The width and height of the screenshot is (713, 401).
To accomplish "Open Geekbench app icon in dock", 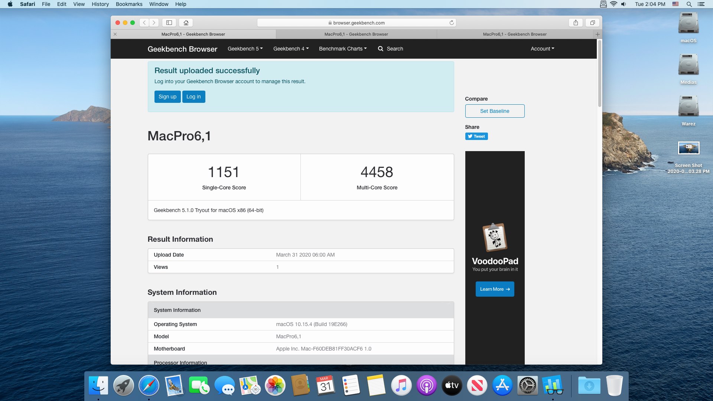I will pos(553,386).
